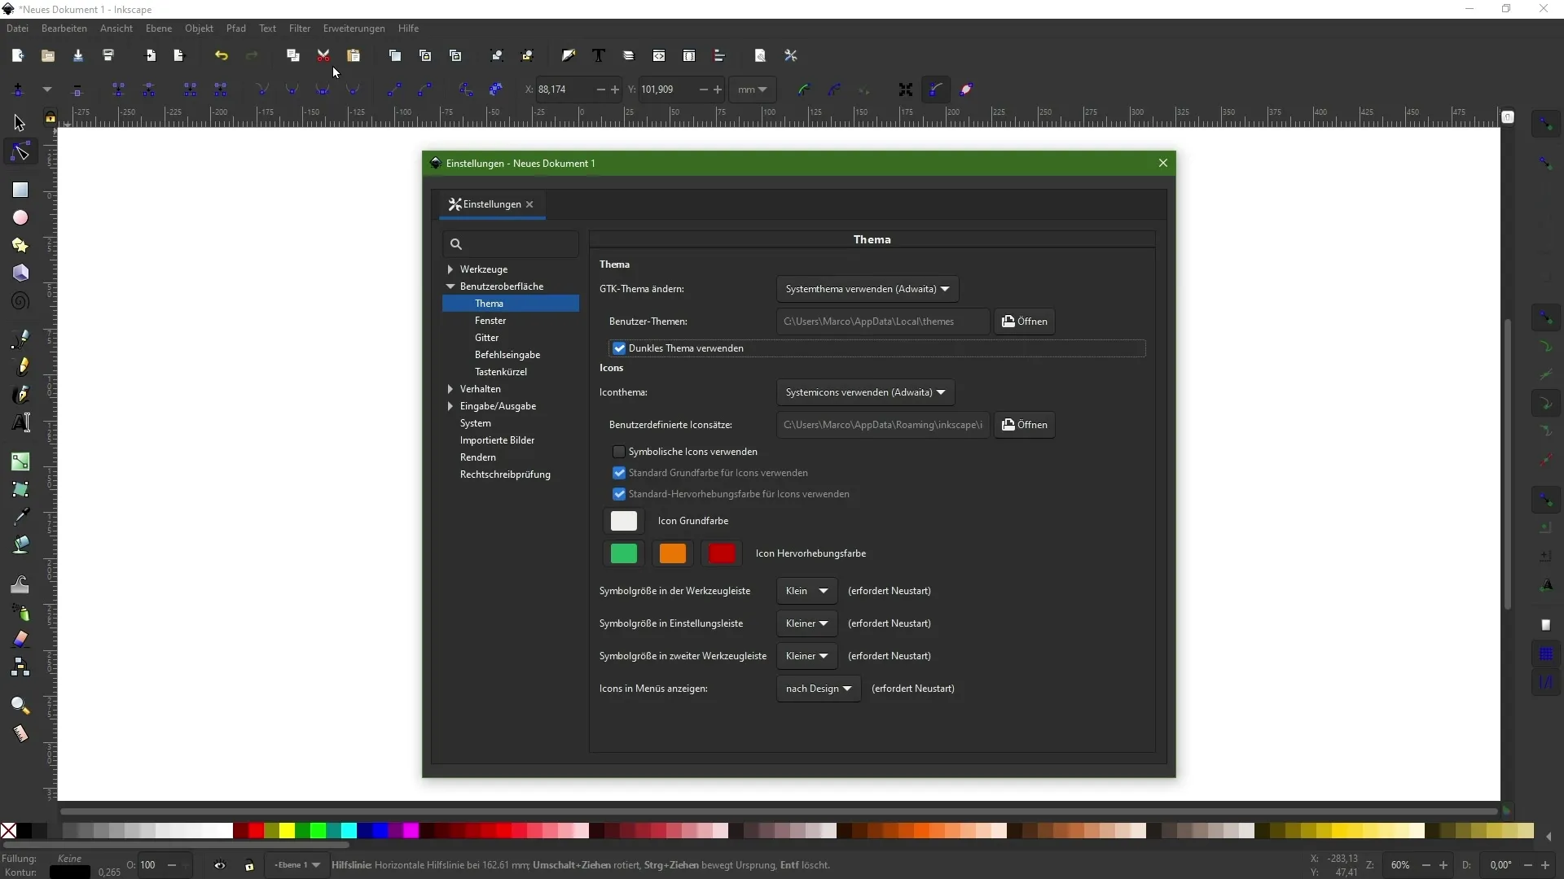Toggle layer lock in status bar

249,865
